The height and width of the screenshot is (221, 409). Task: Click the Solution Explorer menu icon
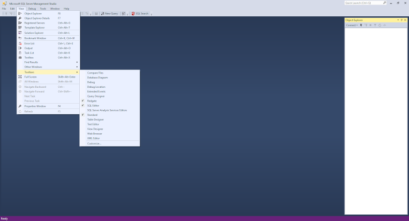tap(20, 33)
